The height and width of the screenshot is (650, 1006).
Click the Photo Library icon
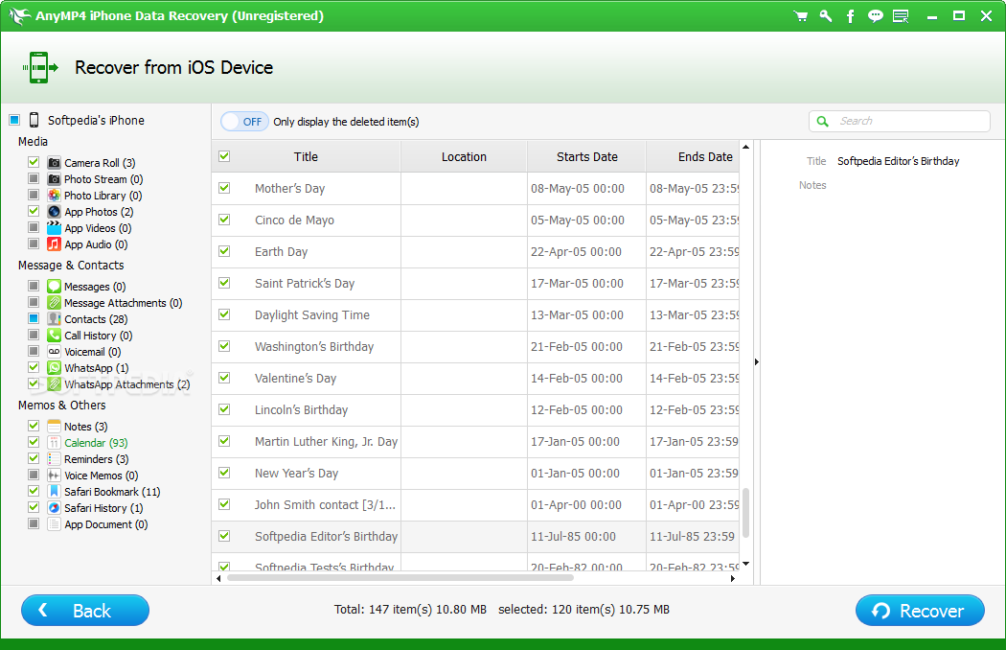click(x=55, y=196)
